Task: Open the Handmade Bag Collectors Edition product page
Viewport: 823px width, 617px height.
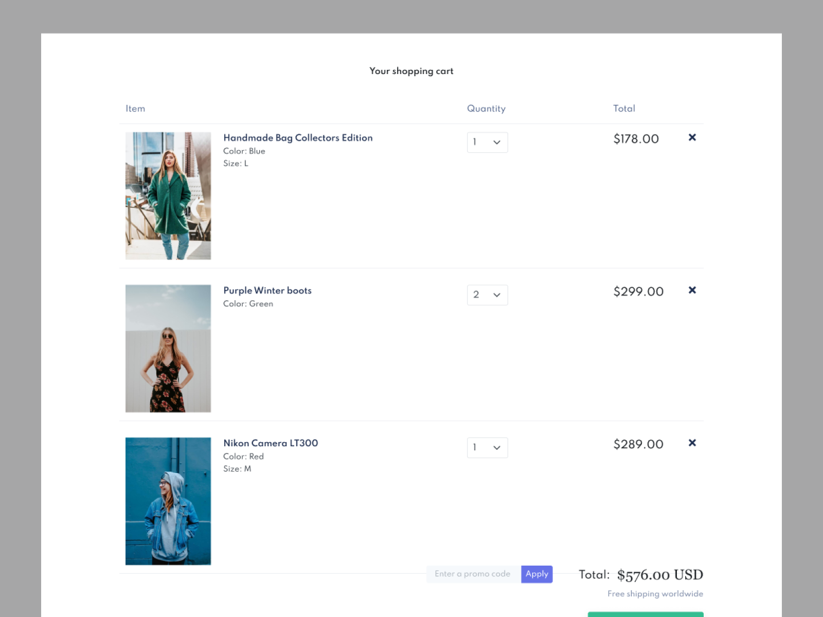Action: click(x=298, y=138)
